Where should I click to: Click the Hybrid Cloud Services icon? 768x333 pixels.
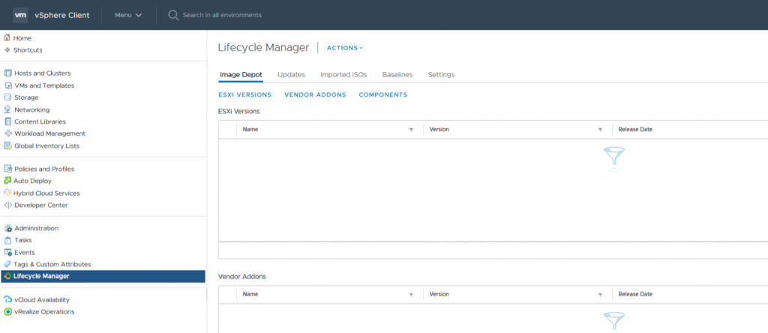[x=7, y=193]
